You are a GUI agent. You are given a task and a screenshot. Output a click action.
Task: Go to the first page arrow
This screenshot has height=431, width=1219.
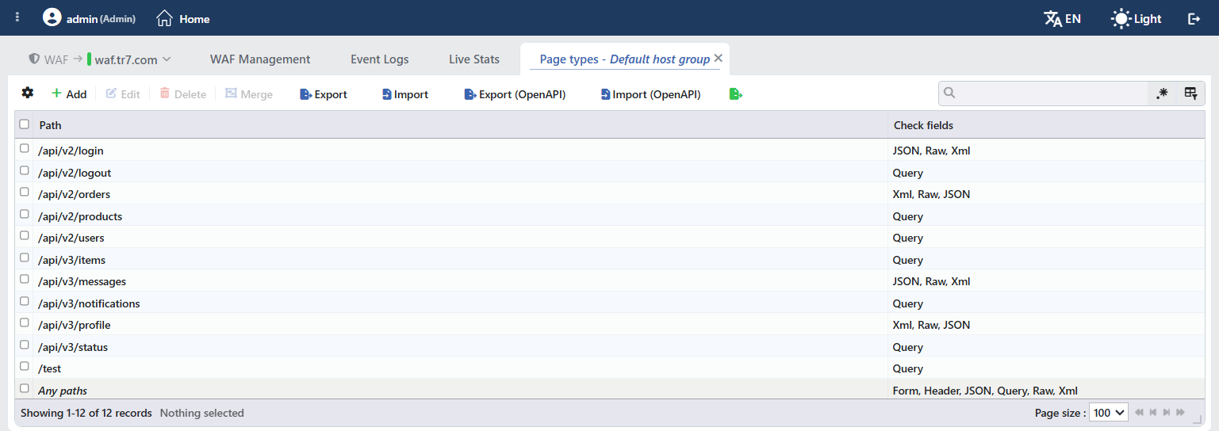coord(1139,412)
